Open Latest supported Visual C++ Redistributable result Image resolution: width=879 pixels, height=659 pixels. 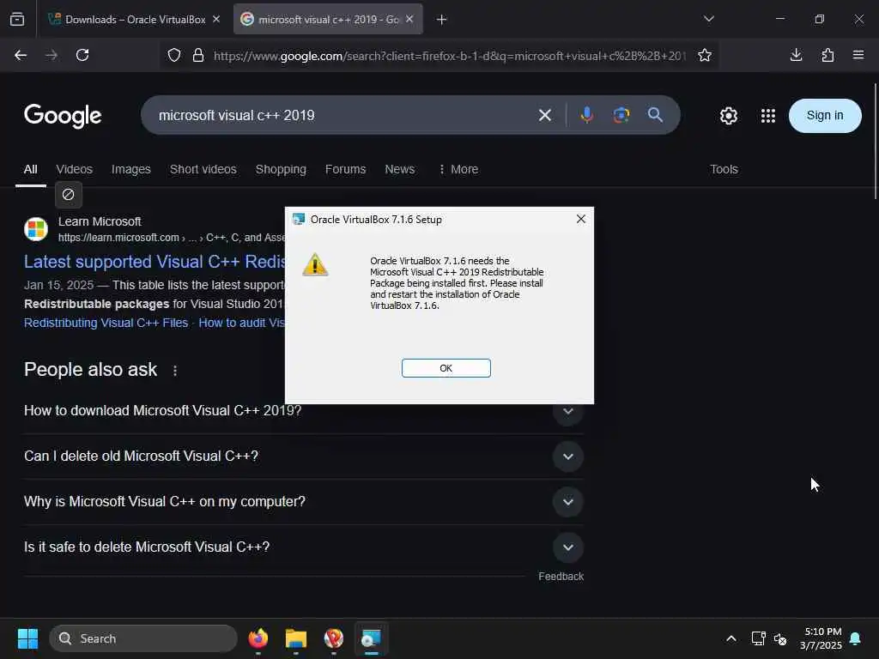(x=155, y=262)
